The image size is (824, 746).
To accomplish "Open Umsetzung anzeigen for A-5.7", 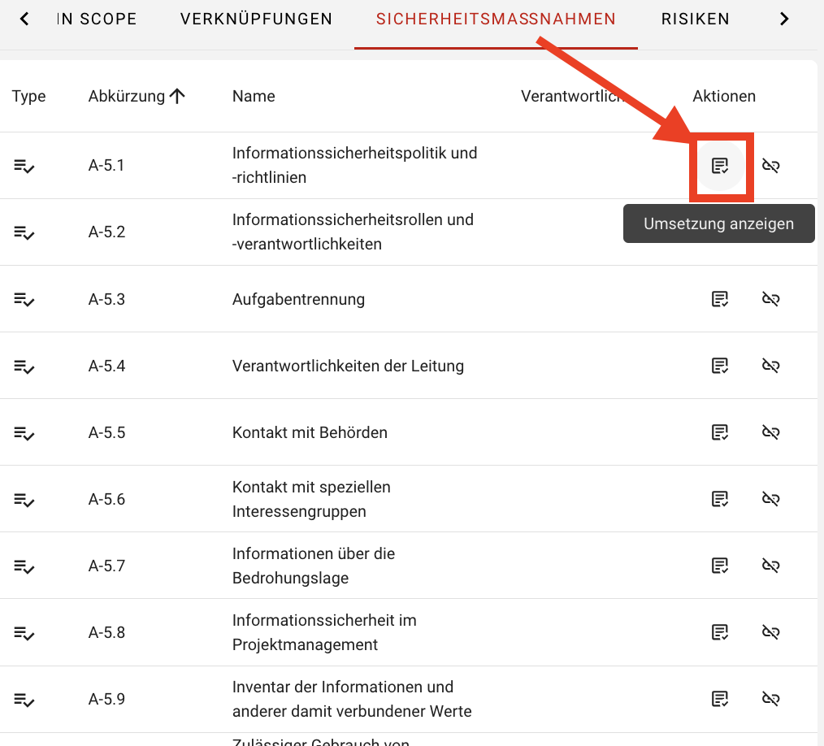I will click(719, 565).
